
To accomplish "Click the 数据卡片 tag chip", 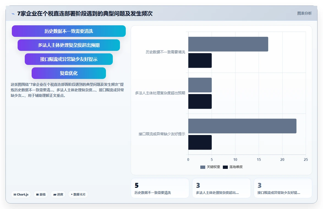I will point(78,194).
